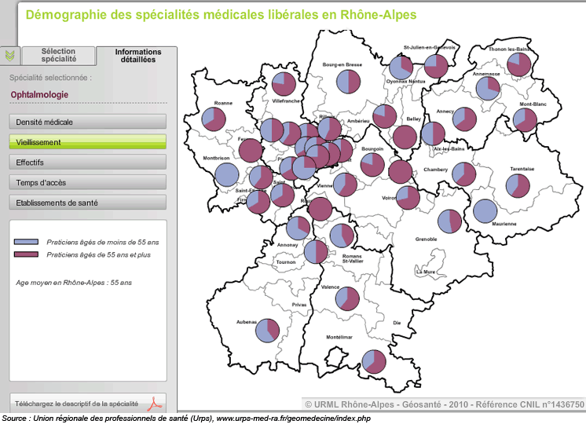
Task: Show Effectifs view
Action: tap(88, 162)
